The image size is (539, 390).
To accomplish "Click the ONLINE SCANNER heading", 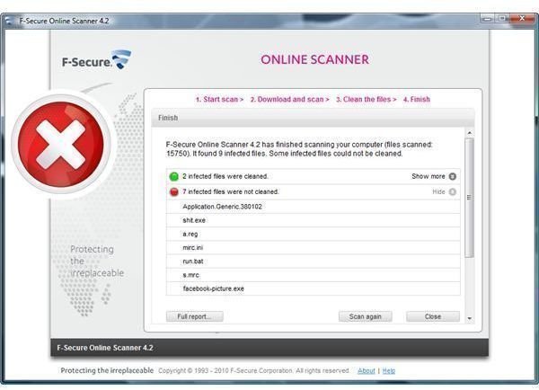I will click(314, 59).
